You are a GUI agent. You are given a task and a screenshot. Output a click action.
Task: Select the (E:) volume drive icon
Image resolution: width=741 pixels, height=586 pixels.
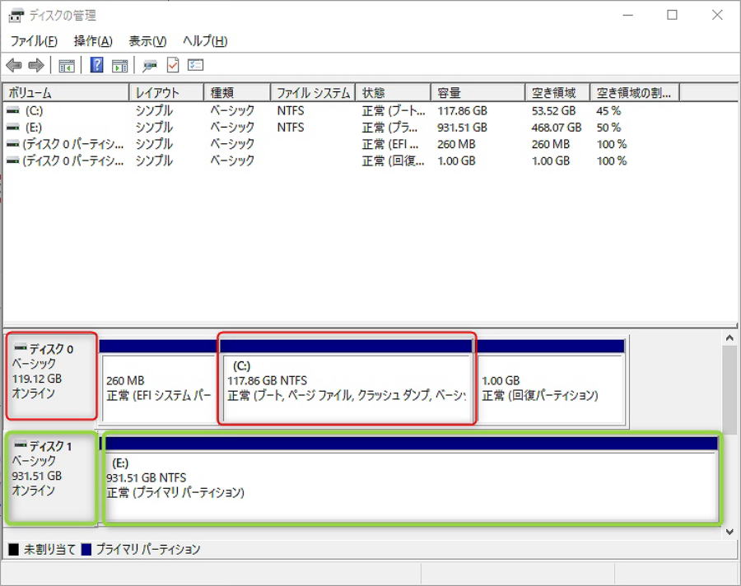point(13,127)
